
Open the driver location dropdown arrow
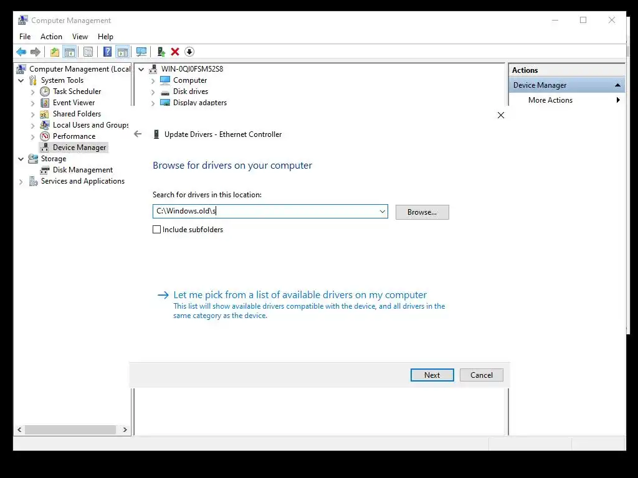point(382,212)
